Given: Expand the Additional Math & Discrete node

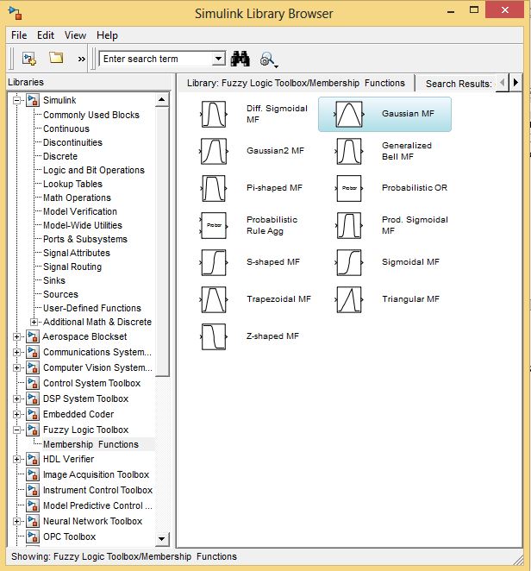Looking at the screenshot, I should click(x=34, y=322).
